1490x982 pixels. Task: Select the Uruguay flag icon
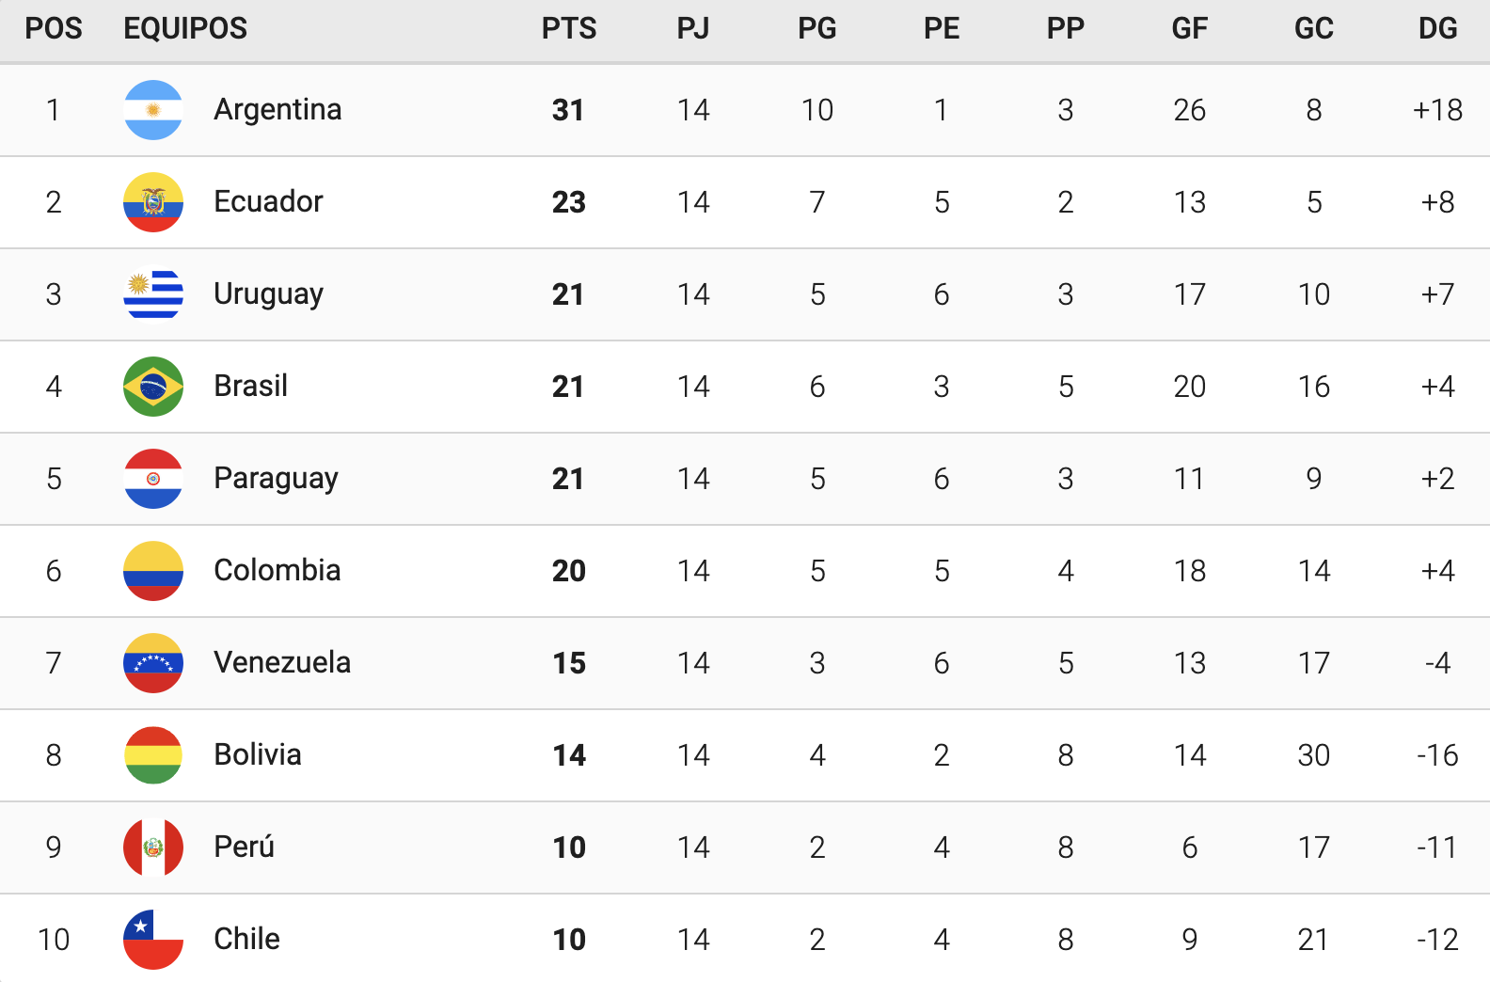(x=153, y=294)
